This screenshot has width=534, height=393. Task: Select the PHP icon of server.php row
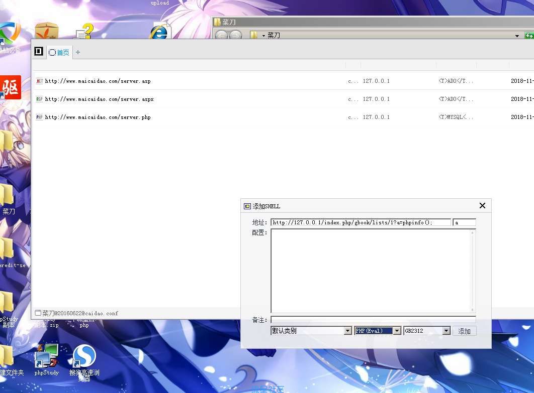(40, 117)
